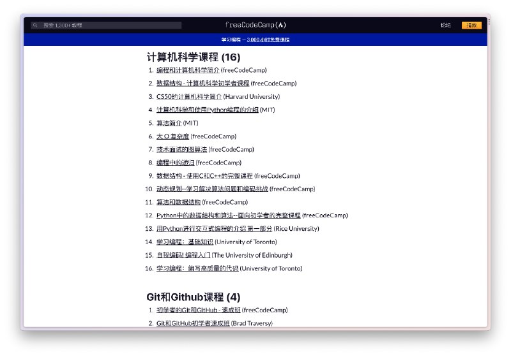Click the yellow 捐款 donate button
511x357 pixels.
[471, 25]
